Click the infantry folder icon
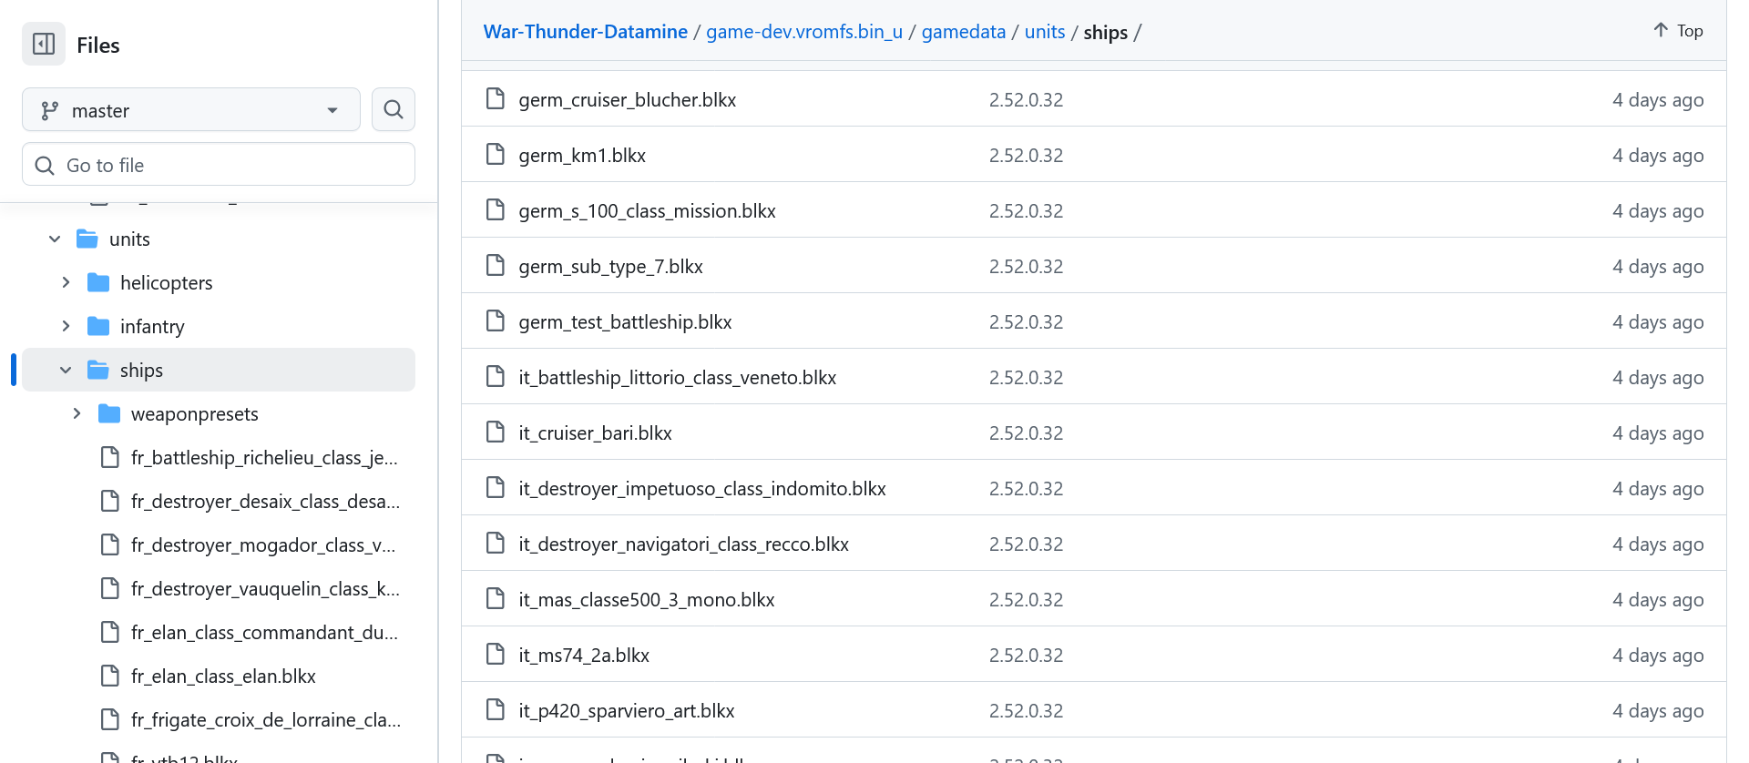The width and height of the screenshot is (1749, 763). [98, 327]
